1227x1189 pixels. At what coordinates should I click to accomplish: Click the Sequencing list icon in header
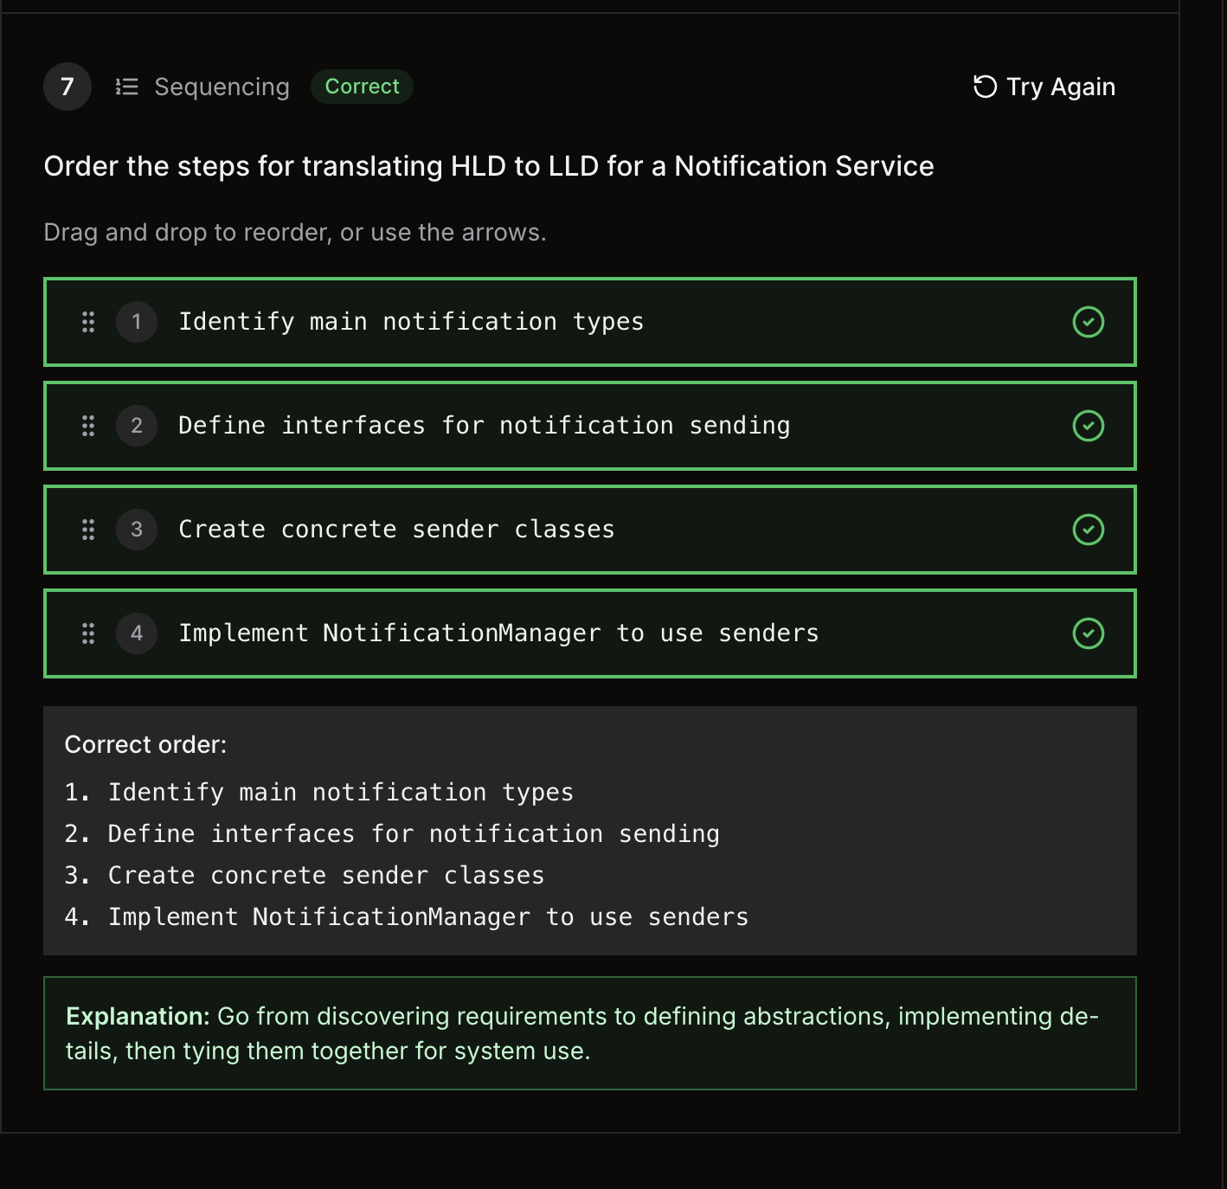click(127, 87)
